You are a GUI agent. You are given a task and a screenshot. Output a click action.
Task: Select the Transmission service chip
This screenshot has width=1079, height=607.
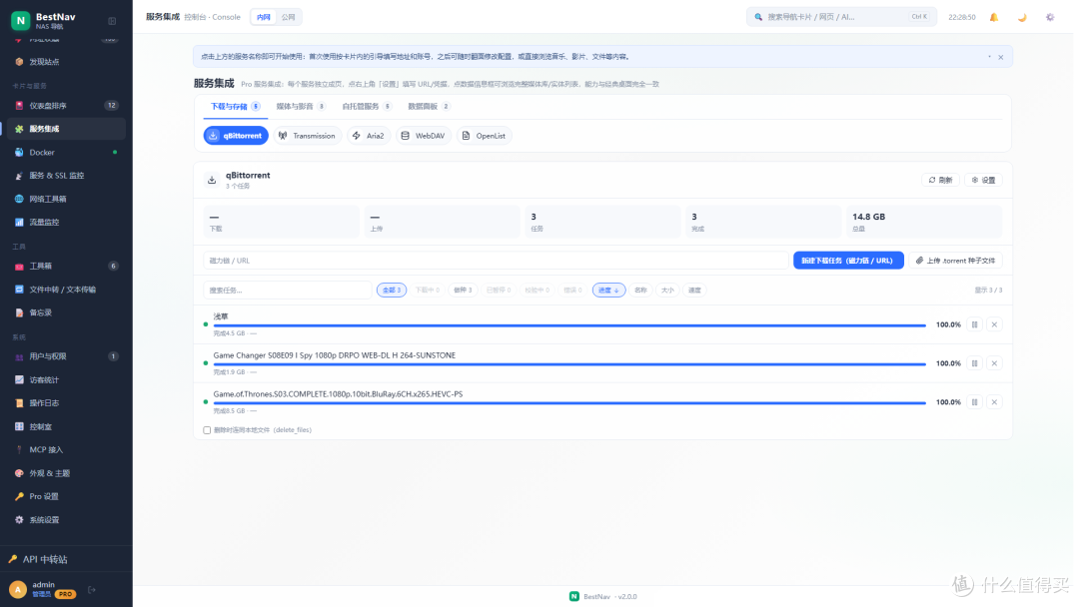point(307,136)
